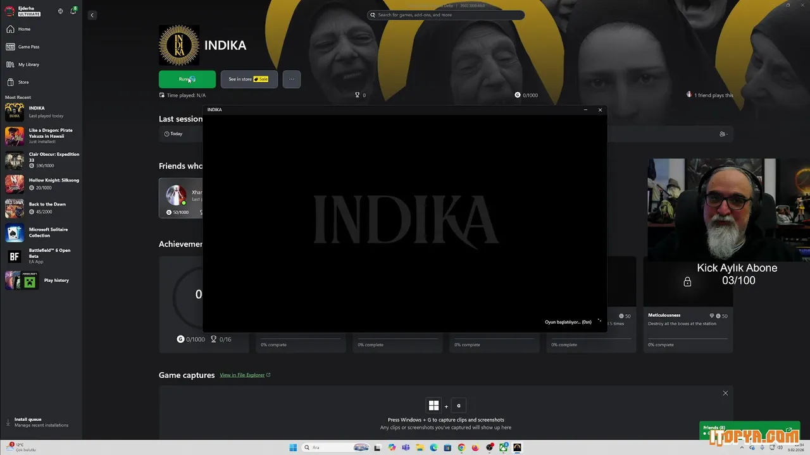Click the search games field
This screenshot has height=455, width=810.
[445, 15]
